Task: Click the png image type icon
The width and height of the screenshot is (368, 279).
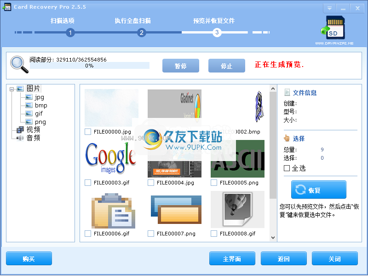Action: 29,122
